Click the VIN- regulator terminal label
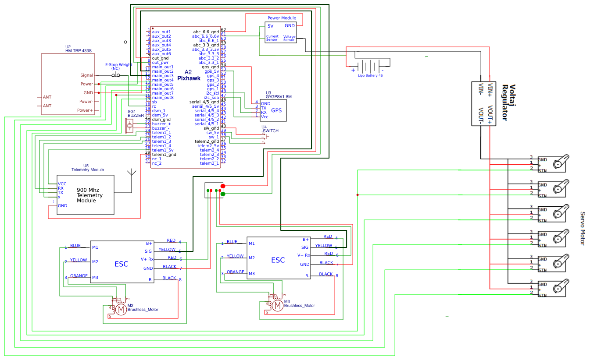The image size is (590, 360). pos(481,89)
